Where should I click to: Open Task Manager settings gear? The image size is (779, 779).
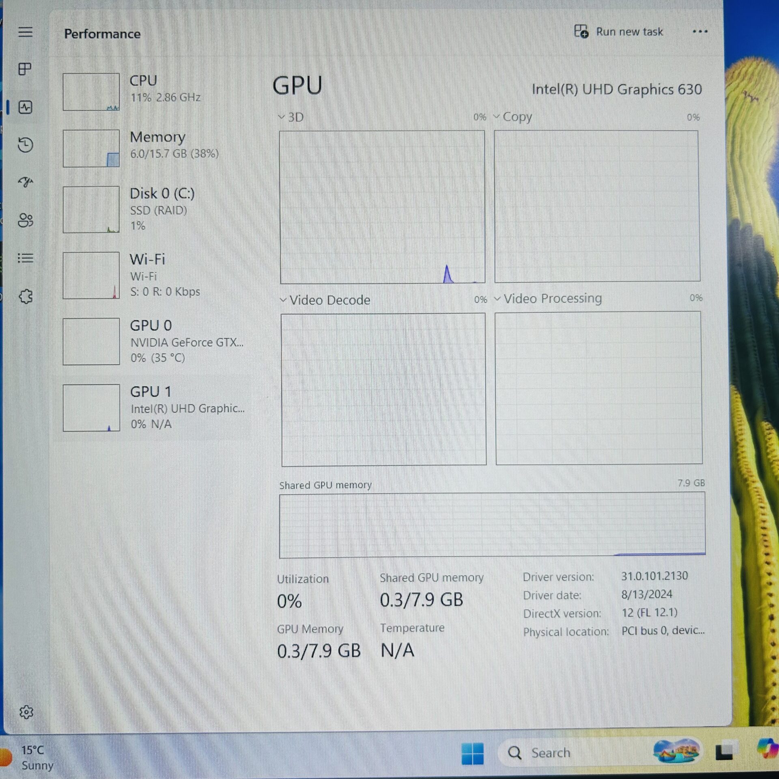[x=26, y=712]
